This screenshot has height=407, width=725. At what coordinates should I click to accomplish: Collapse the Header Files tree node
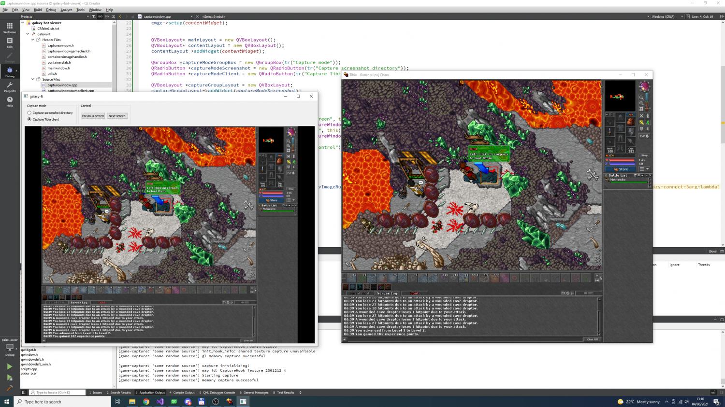[x=33, y=40]
